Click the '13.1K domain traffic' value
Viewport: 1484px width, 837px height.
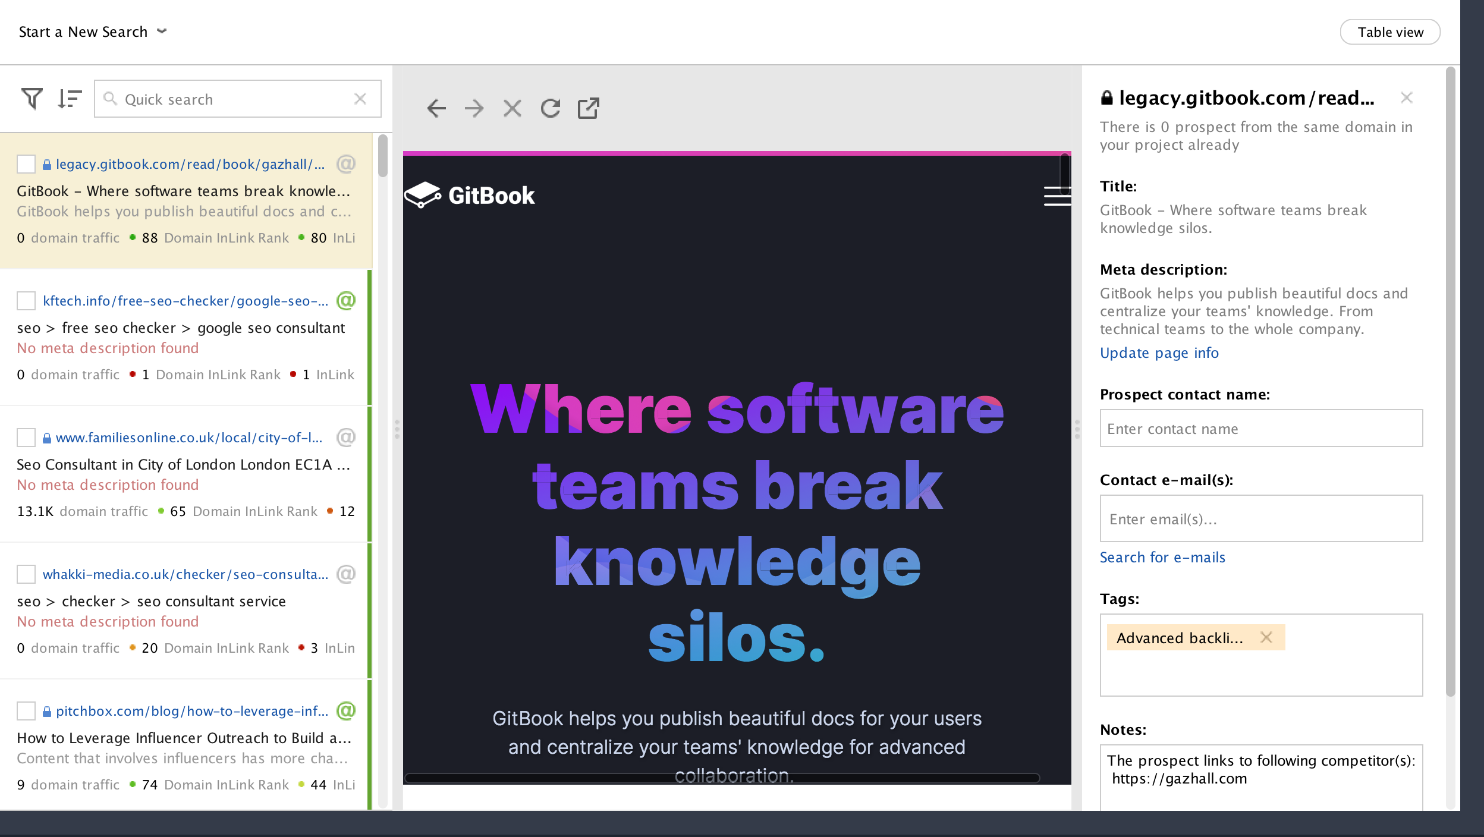[x=82, y=511]
